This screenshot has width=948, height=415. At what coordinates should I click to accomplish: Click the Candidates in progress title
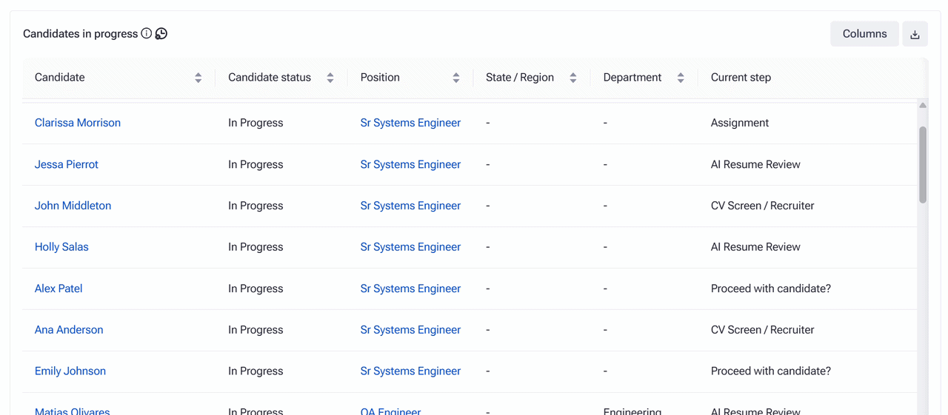tap(81, 34)
